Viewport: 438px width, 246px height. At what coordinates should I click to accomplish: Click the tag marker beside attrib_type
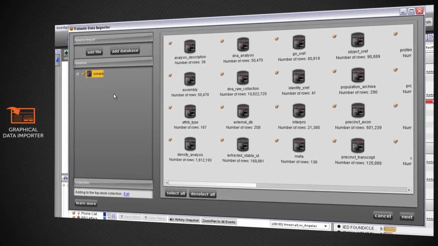170,108
